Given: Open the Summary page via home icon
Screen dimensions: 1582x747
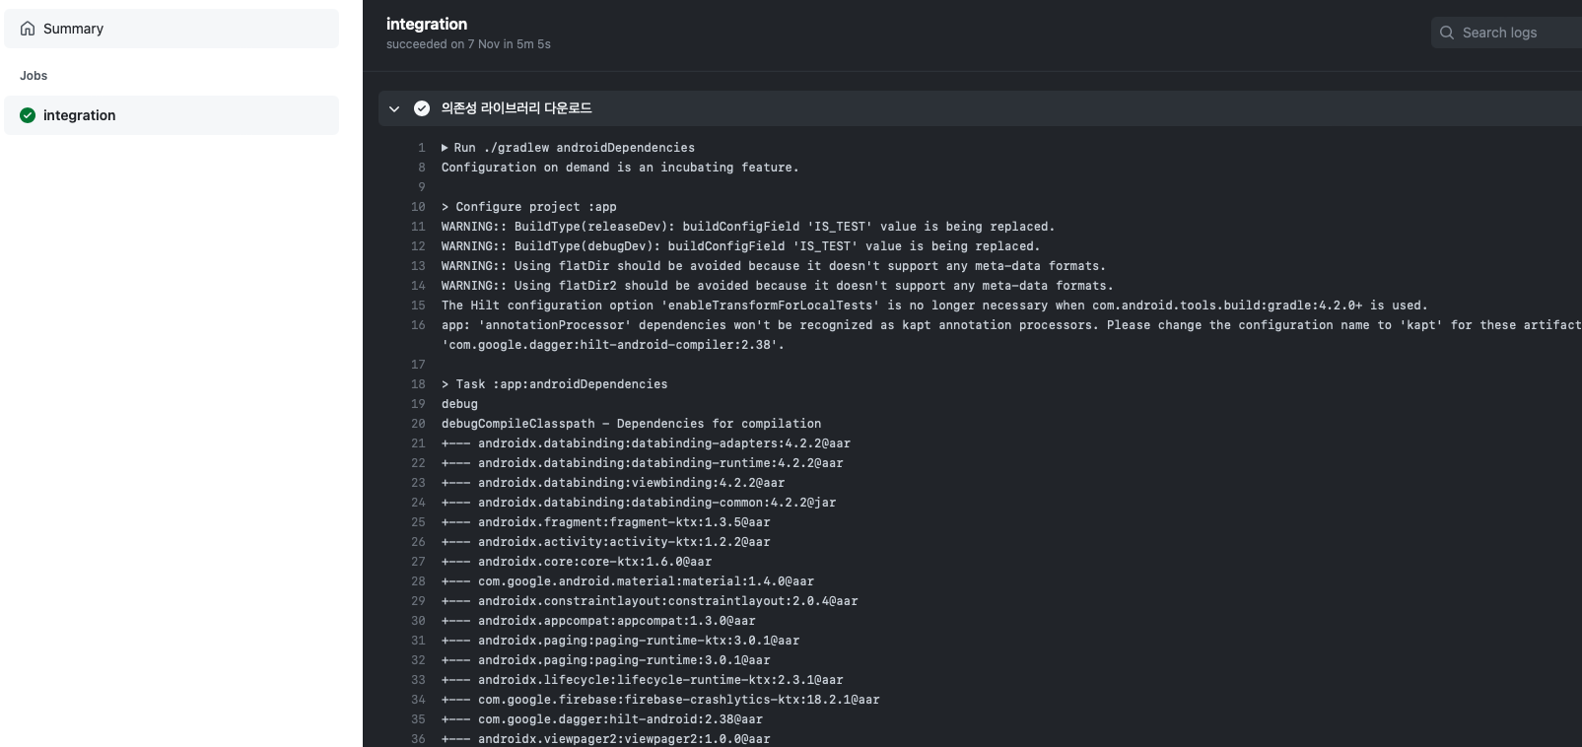Looking at the screenshot, I should (x=28, y=29).
